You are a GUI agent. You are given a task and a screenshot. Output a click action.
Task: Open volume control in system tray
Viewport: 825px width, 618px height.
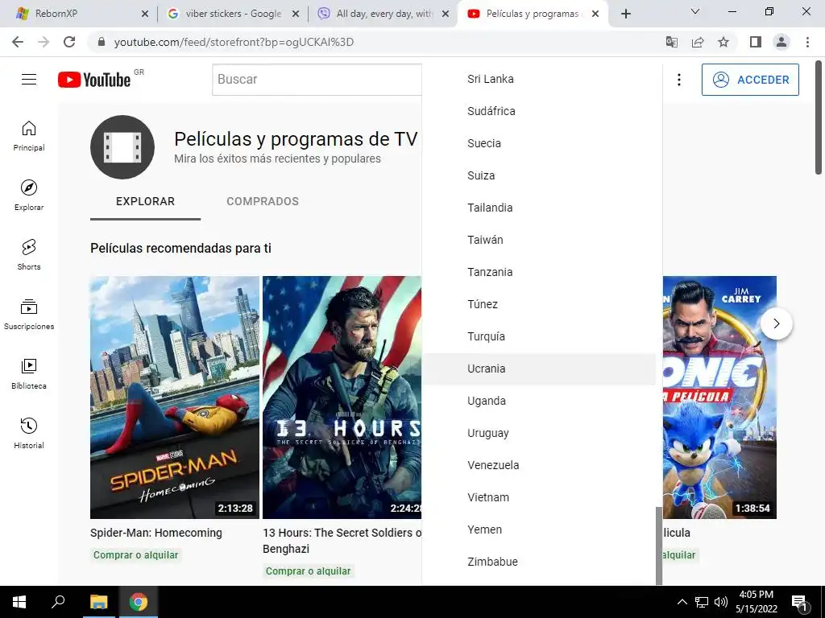tap(721, 602)
